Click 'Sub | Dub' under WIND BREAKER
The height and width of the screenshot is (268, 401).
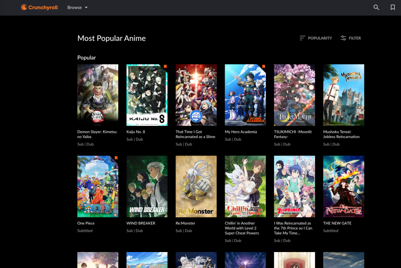click(135, 231)
